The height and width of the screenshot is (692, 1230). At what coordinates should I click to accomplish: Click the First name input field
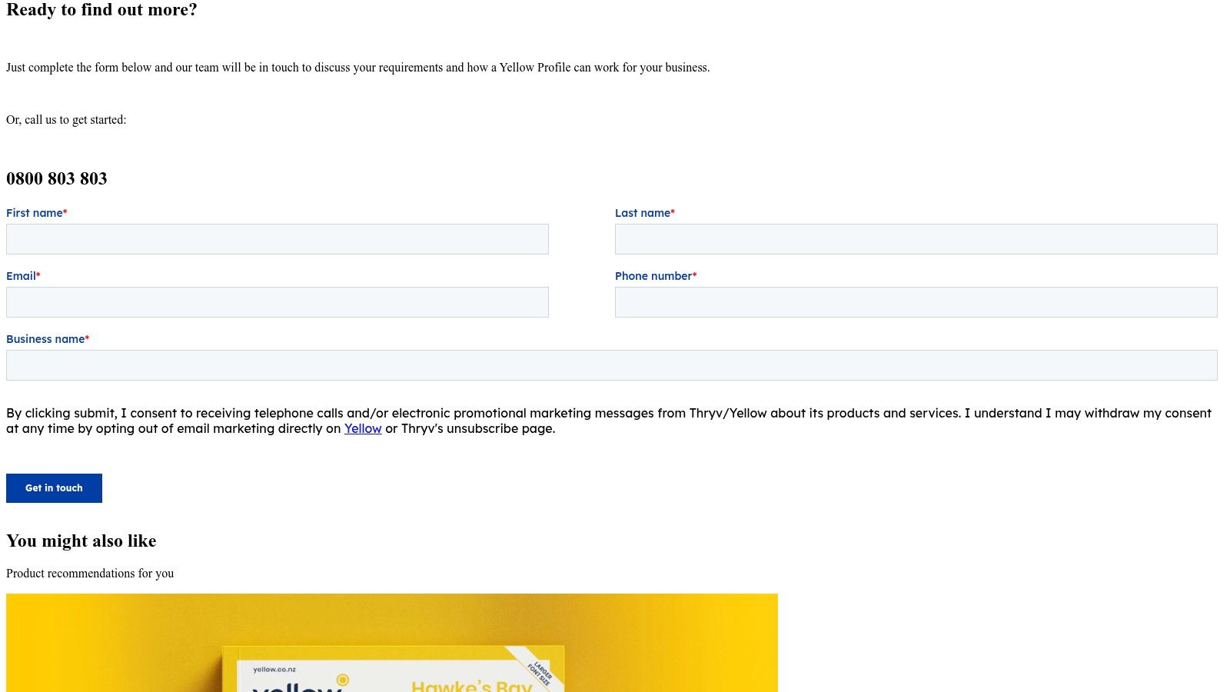tap(277, 238)
